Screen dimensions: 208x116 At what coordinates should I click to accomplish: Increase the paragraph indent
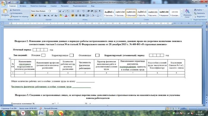point(92,11)
